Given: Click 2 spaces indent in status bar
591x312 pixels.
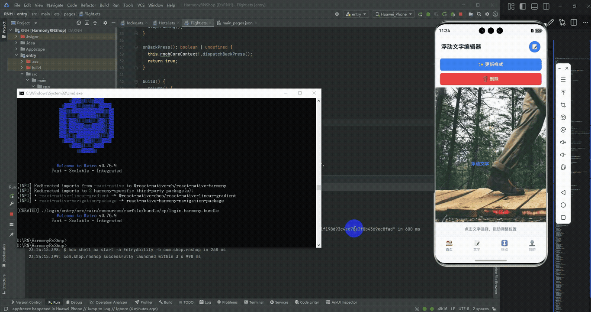Looking at the screenshot, I should [x=481, y=309].
